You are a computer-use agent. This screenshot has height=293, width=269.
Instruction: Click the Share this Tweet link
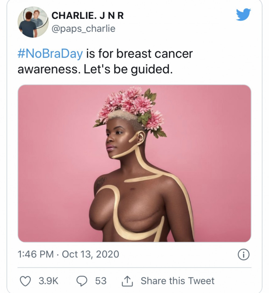[177, 281]
